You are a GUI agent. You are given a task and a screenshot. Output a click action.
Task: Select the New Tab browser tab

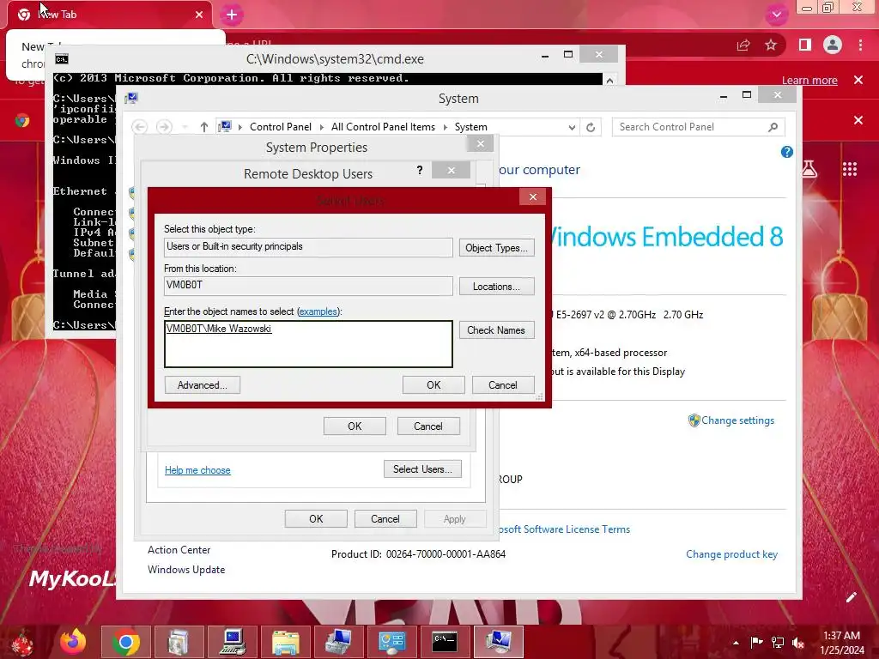109,15
